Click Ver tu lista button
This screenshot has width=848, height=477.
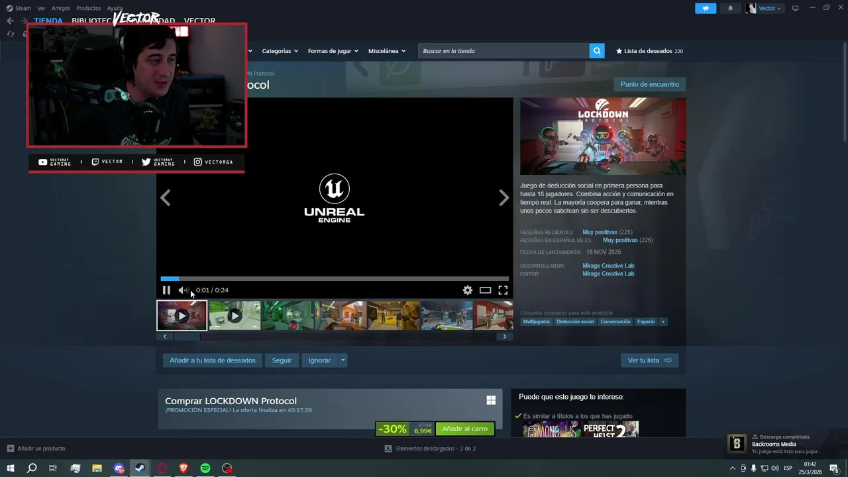[650, 360]
